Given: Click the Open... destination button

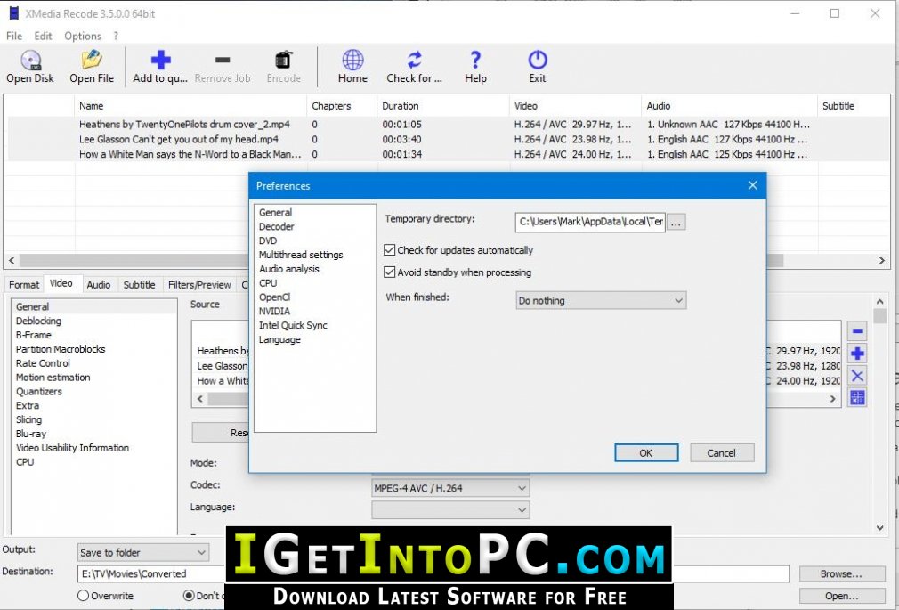Looking at the screenshot, I should [841, 596].
